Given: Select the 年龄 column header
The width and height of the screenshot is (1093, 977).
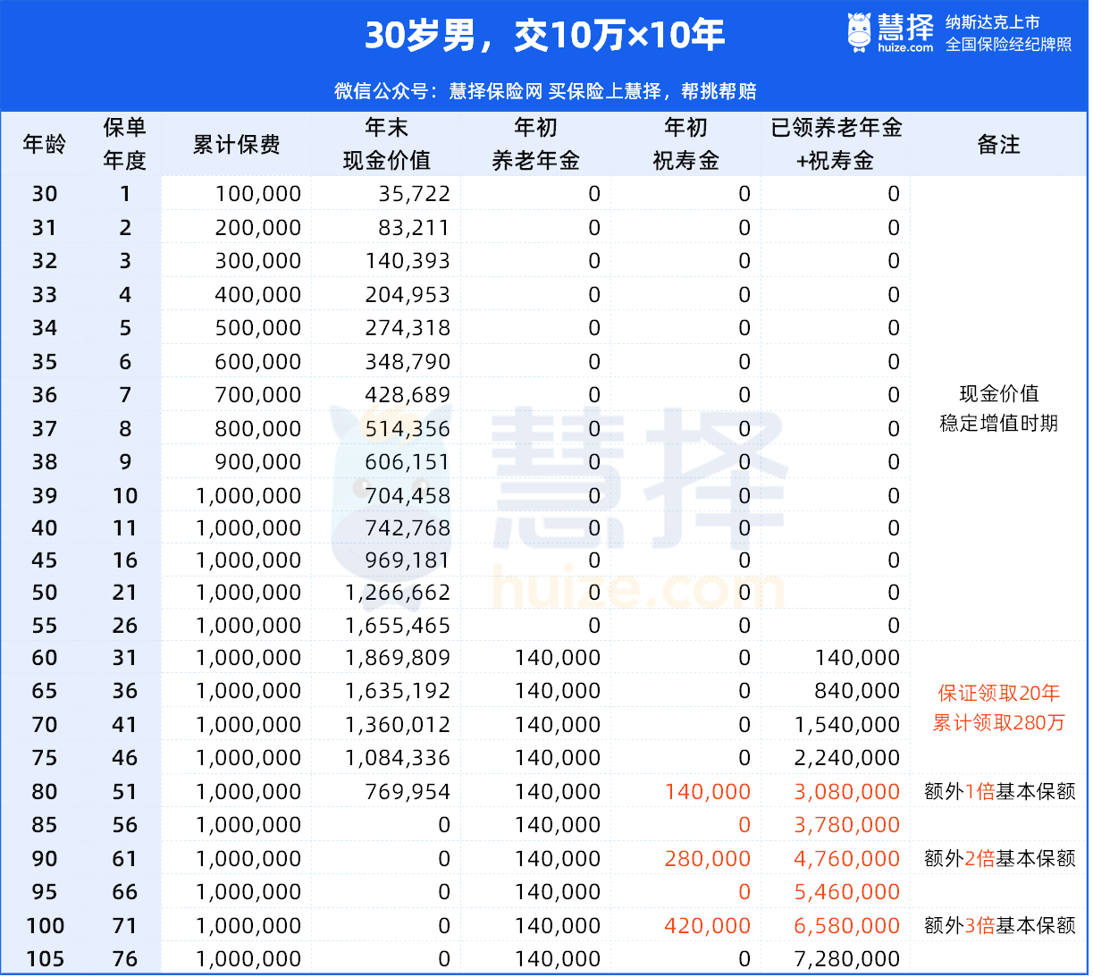Looking at the screenshot, I should [45, 144].
